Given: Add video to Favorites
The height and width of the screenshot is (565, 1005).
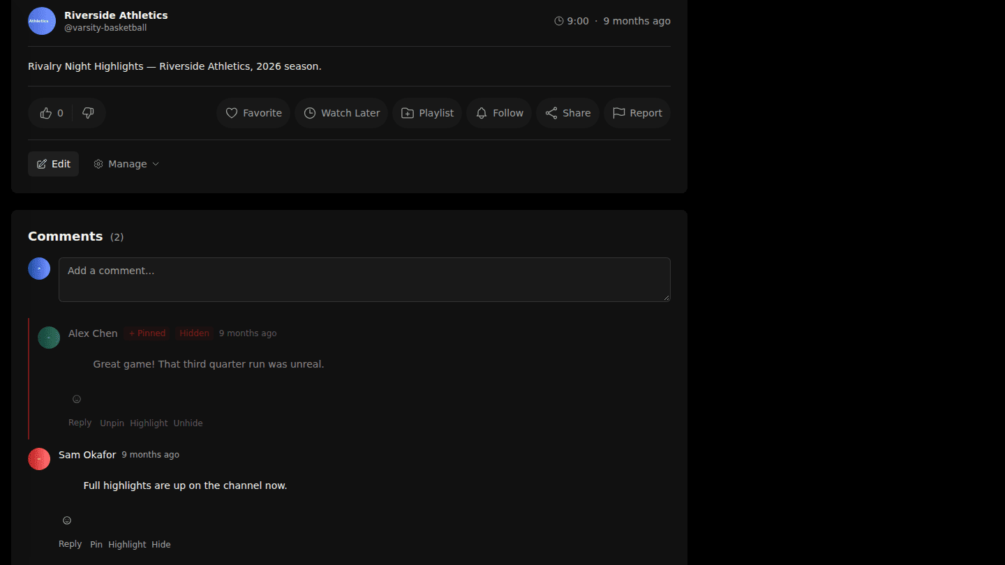Looking at the screenshot, I should [x=253, y=113].
